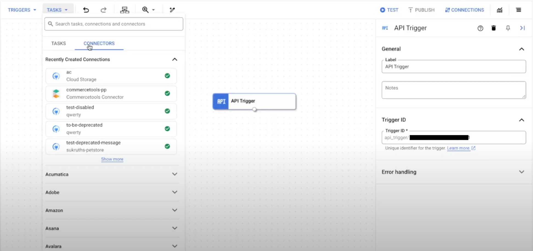Image resolution: width=533 pixels, height=251 pixels.
Task: Pin the API Trigger panel
Action: click(x=508, y=28)
